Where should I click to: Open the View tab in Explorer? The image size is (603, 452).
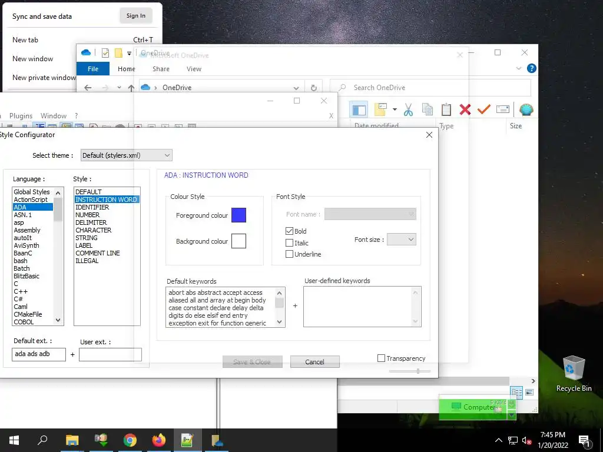(x=194, y=69)
